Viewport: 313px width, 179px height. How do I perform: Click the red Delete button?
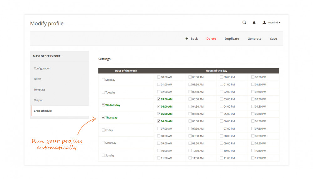pos(211,39)
